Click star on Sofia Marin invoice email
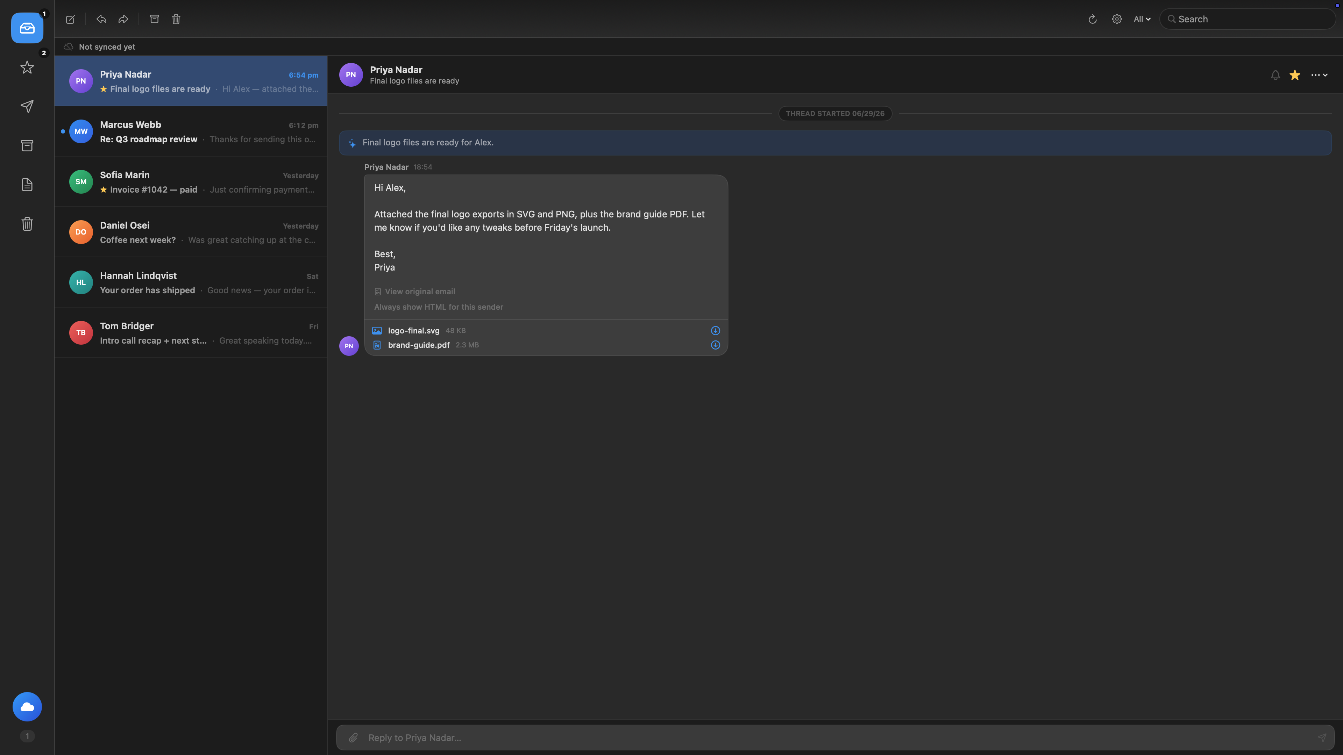Viewport: 1343px width, 755px height. click(x=104, y=190)
